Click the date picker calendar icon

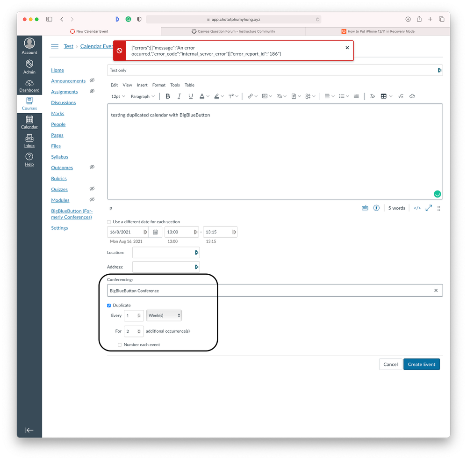click(x=155, y=232)
